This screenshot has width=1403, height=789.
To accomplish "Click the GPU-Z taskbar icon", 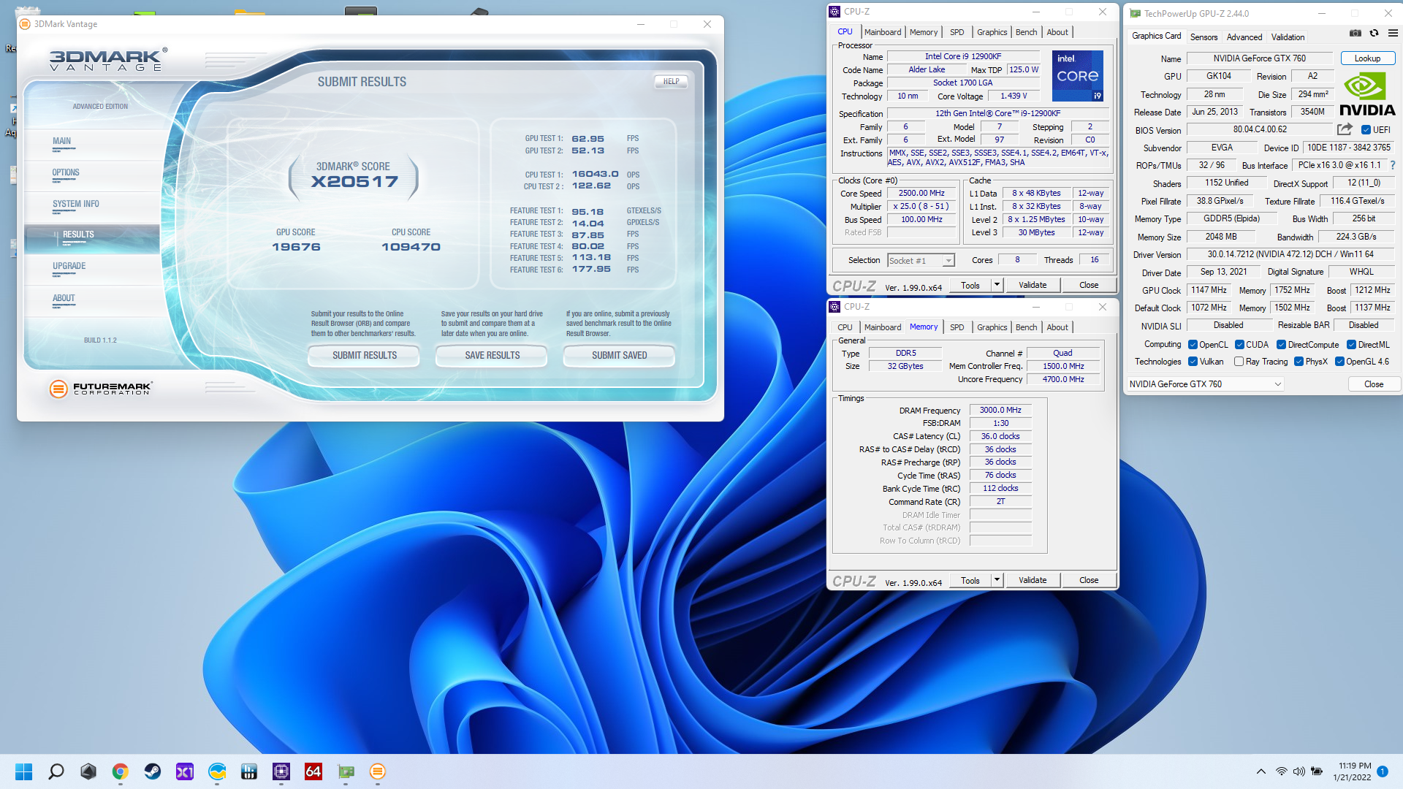I will coord(346,771).
